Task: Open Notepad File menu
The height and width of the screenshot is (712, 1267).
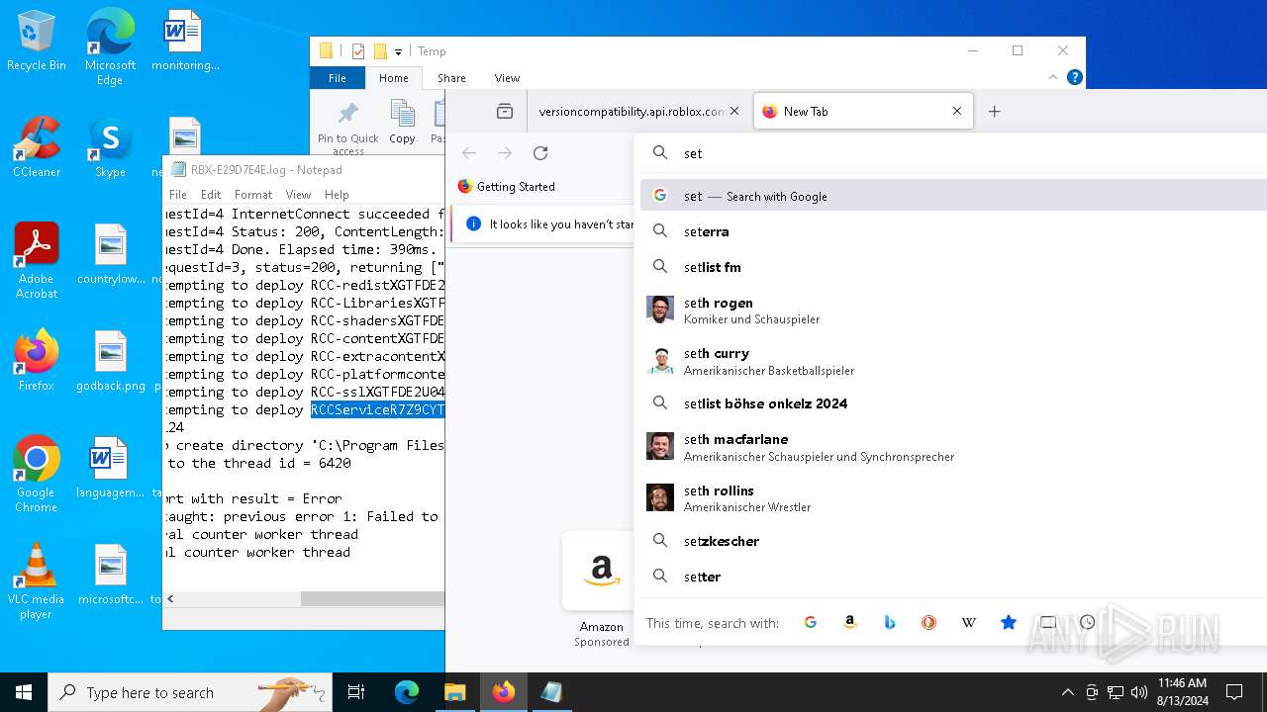Action: (x=178, y=195)
